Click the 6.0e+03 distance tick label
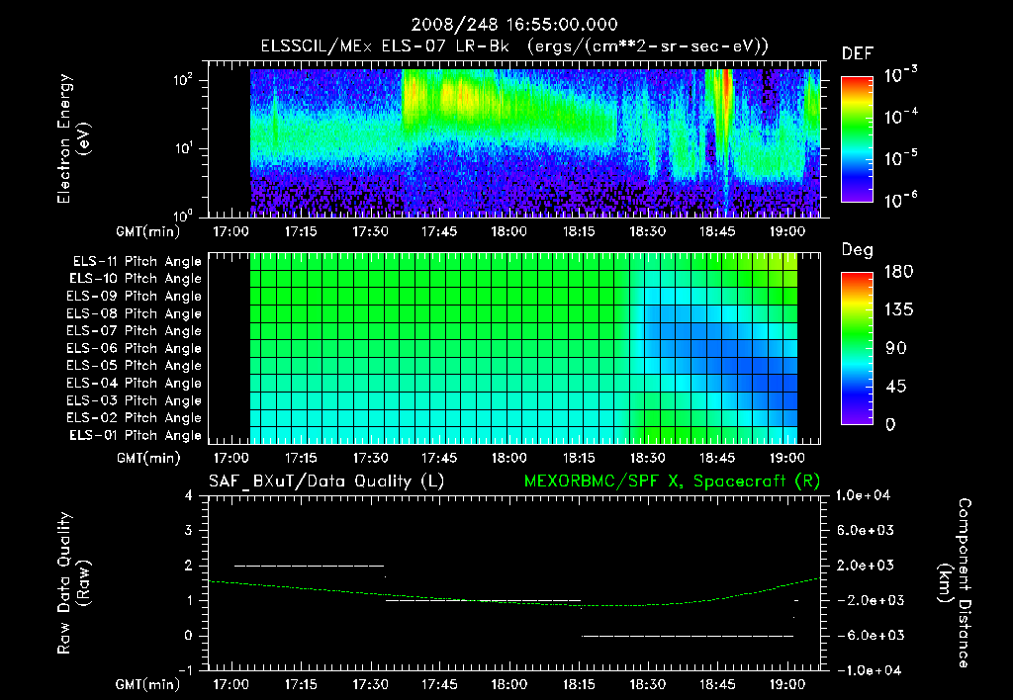 coord(866,530)
